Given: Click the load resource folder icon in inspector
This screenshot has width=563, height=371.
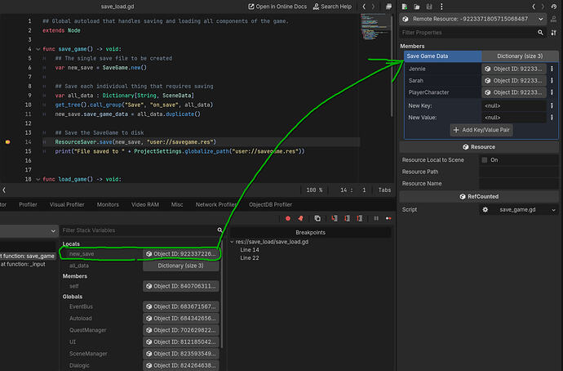Looking at the screenshot, I should click(417, 7).
